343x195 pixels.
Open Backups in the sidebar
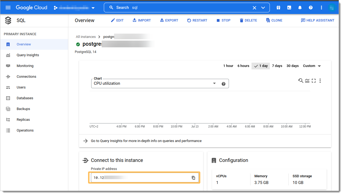click(34, 109)
